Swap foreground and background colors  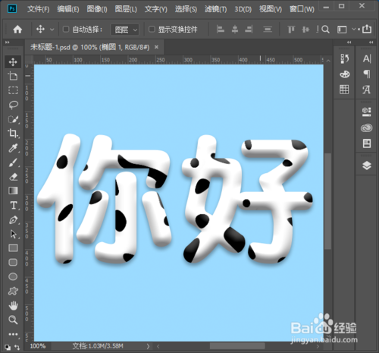[x=17, y=348]
